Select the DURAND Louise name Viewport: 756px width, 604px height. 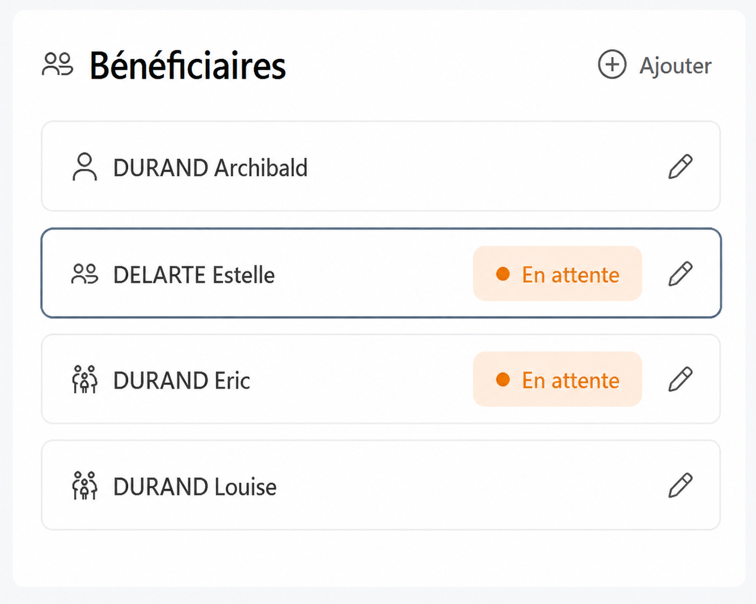tap(195, 487)
